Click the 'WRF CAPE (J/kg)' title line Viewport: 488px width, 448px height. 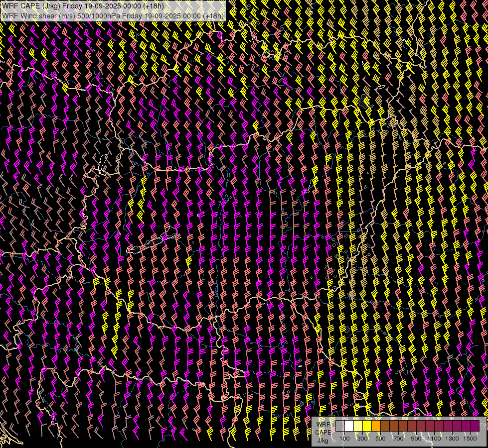pyautogui.click(x=83, y=6)
